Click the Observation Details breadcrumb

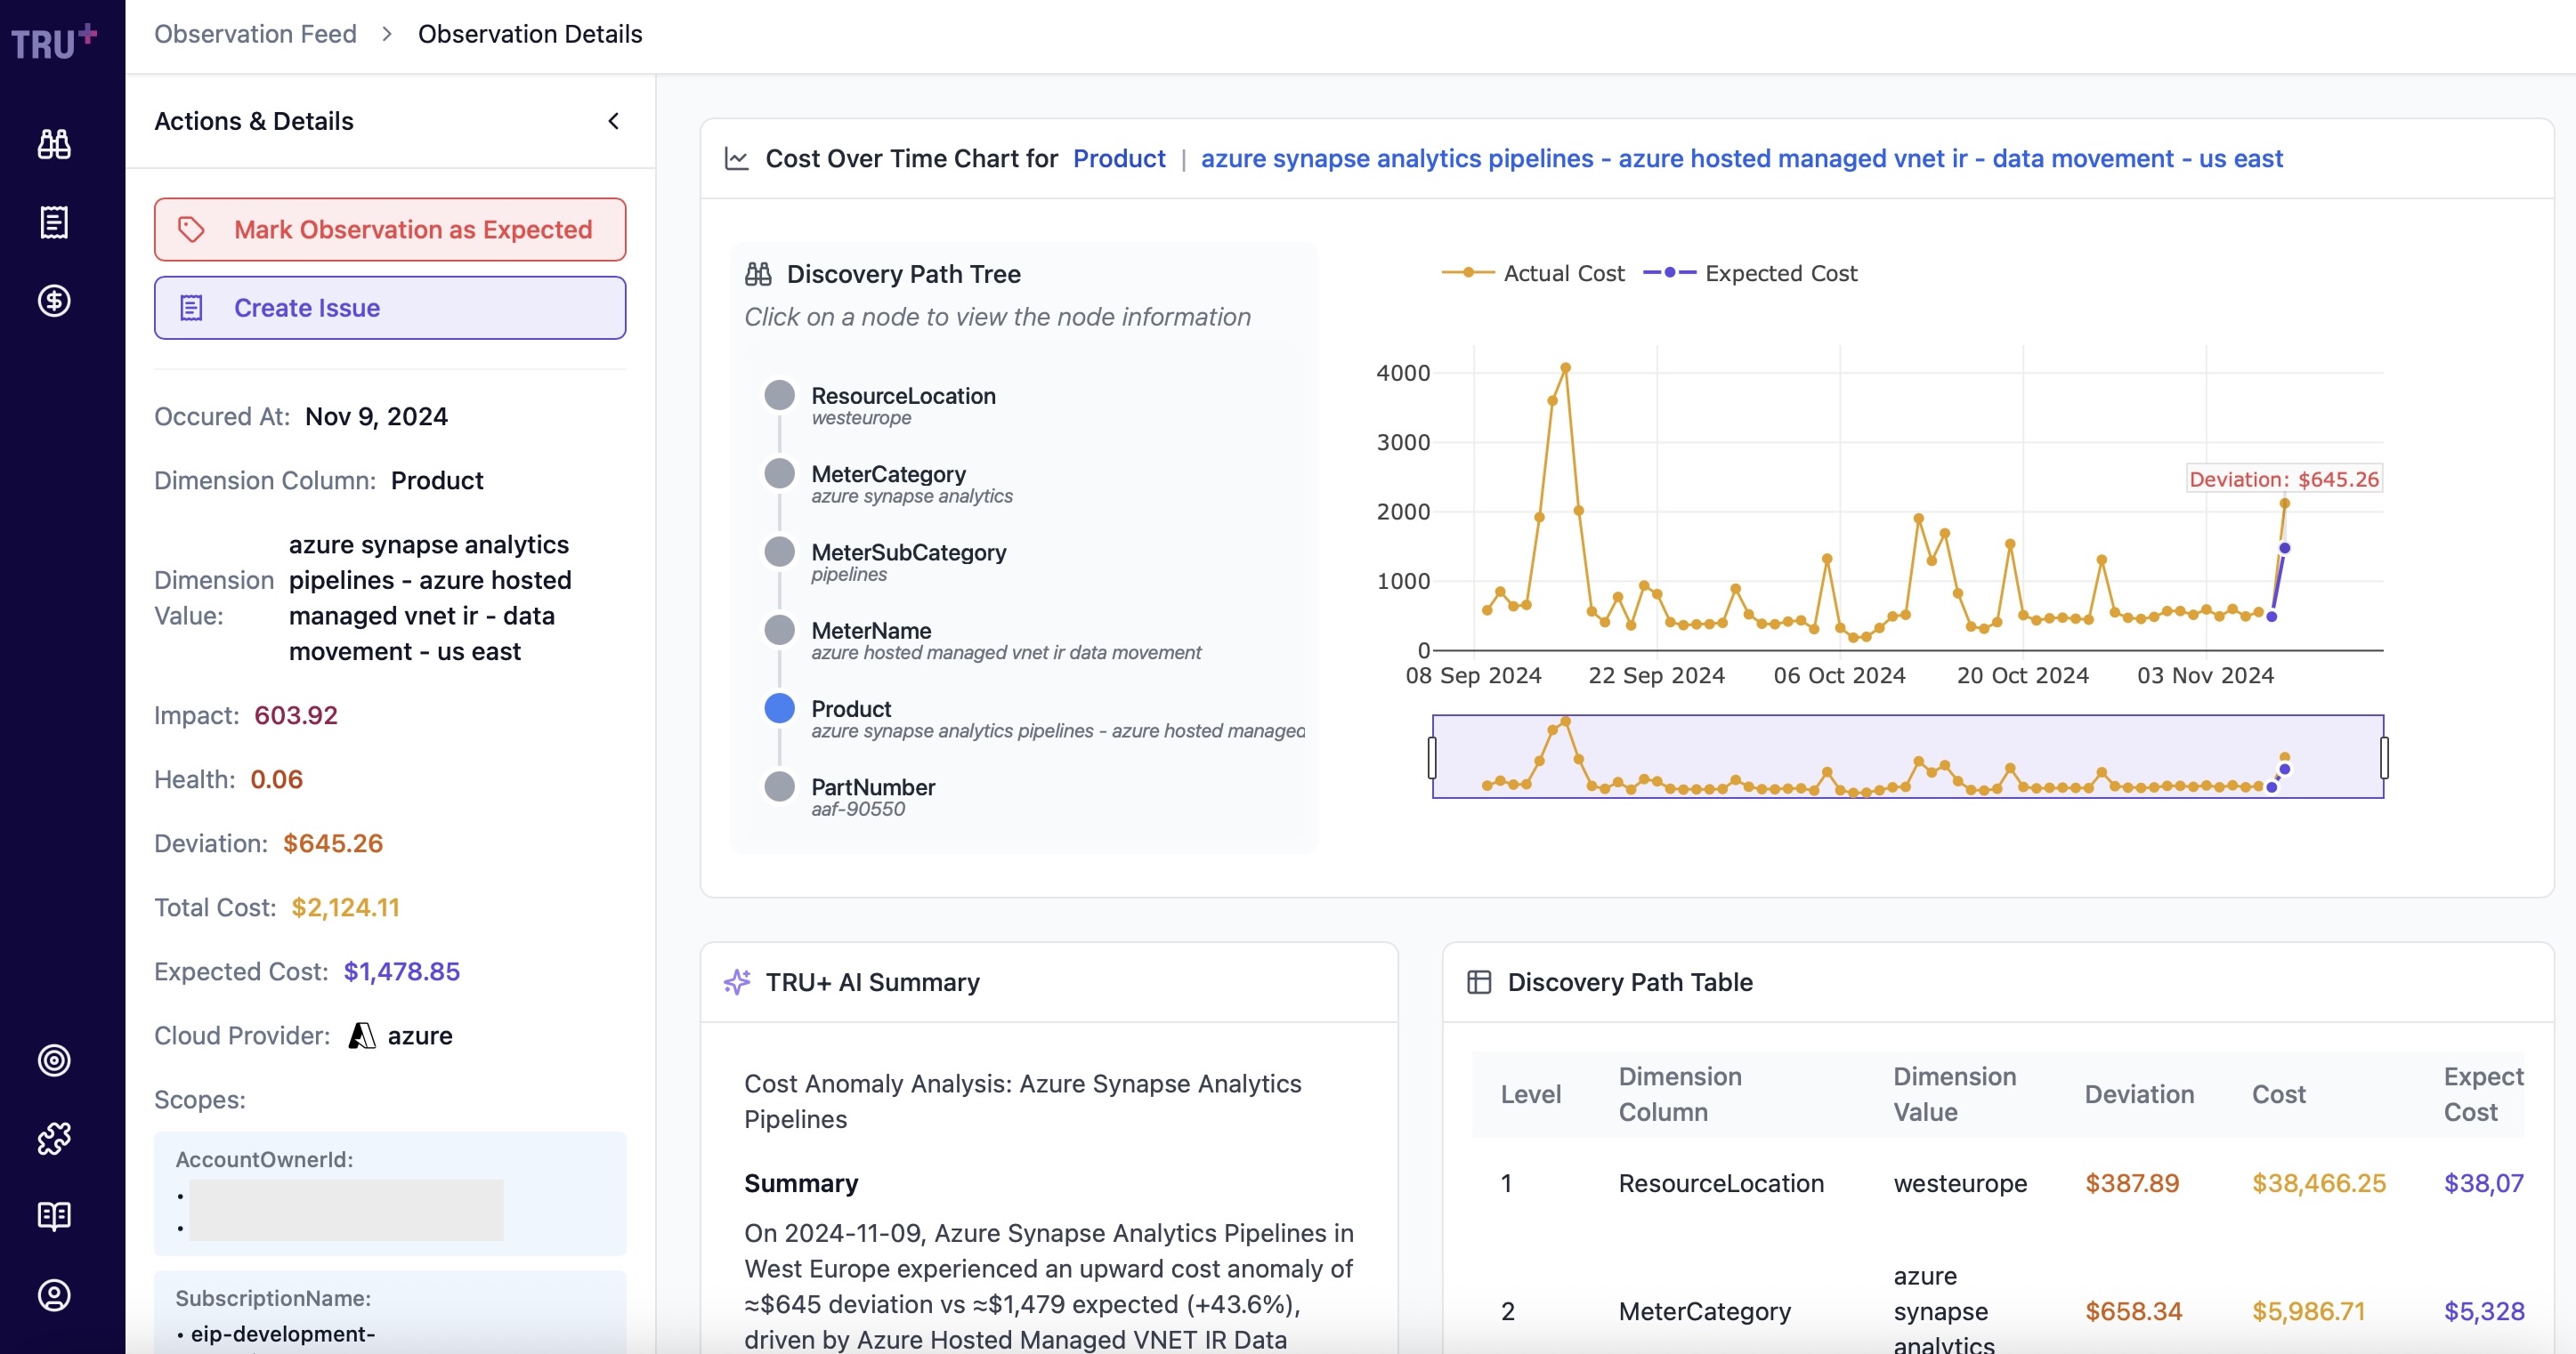pyautogui.click(x=530, y=34)
